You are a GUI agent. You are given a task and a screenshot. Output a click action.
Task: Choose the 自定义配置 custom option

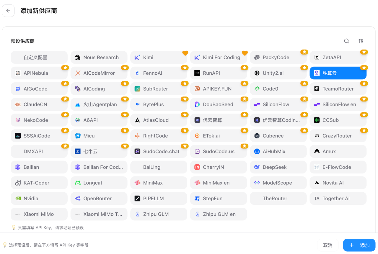(x=39, y=58)
